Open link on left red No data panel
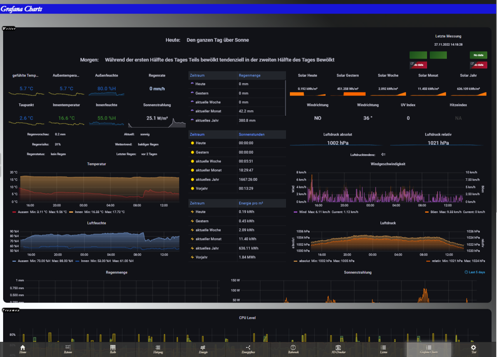 click(412, 64)
